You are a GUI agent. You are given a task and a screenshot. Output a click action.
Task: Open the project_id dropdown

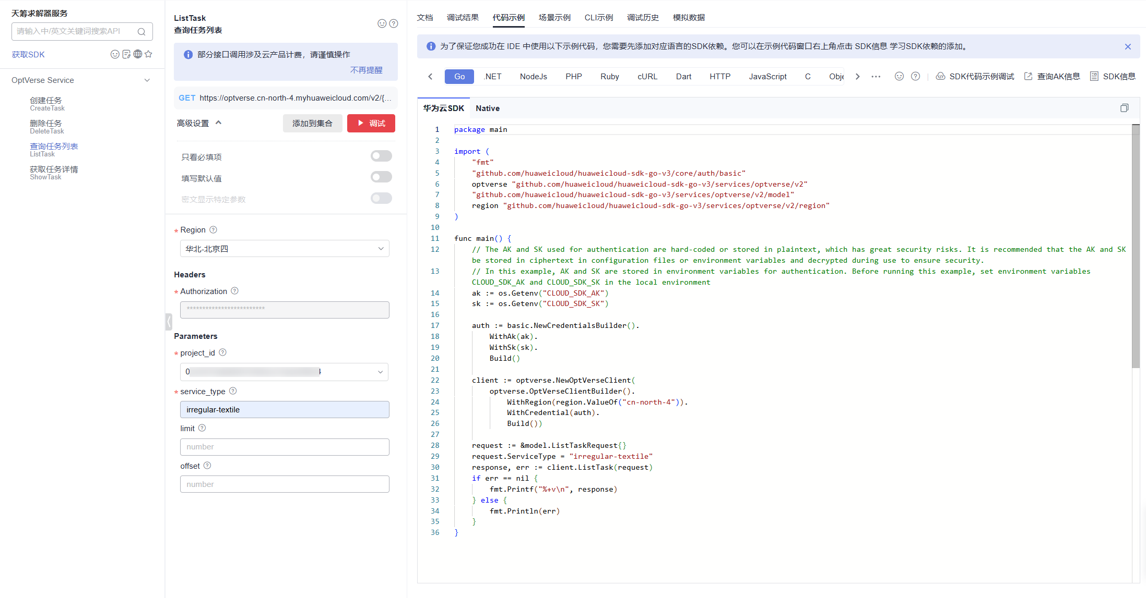(x=285, y=372)
